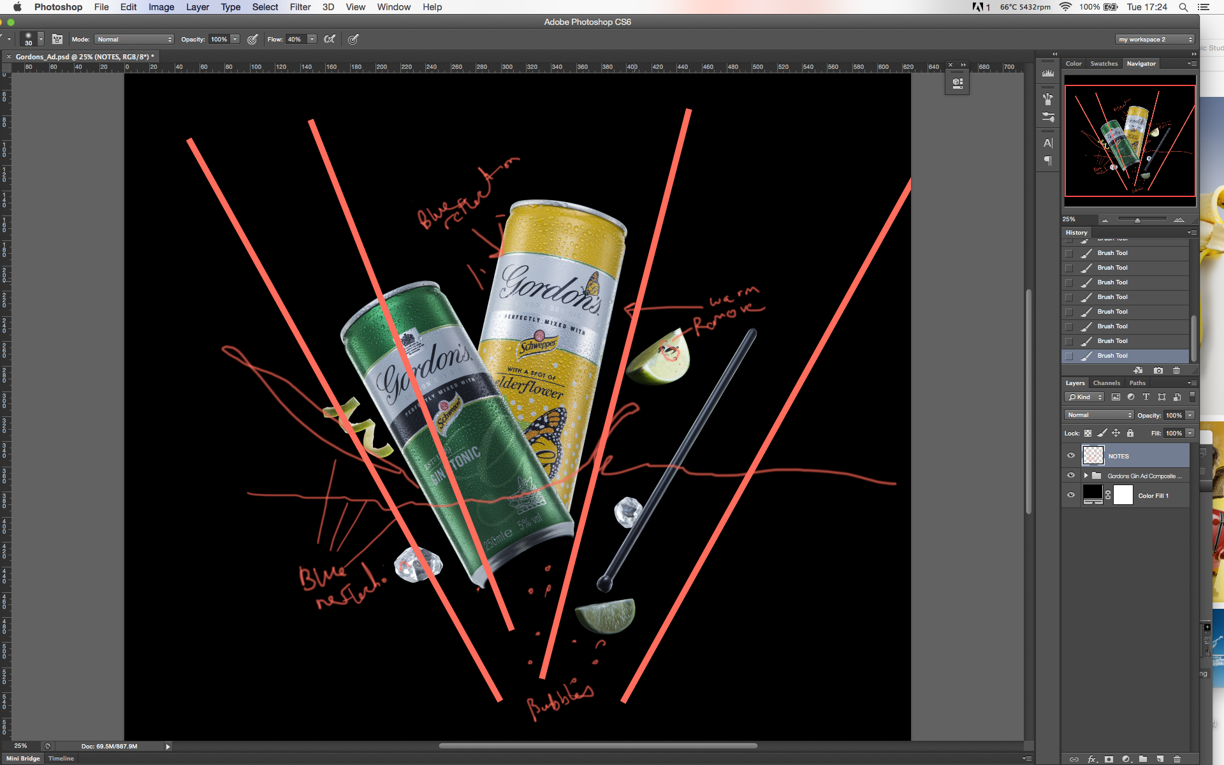Switch to the Channels tab
The height and width of the screenshot is (765, 1224).
1107,383
